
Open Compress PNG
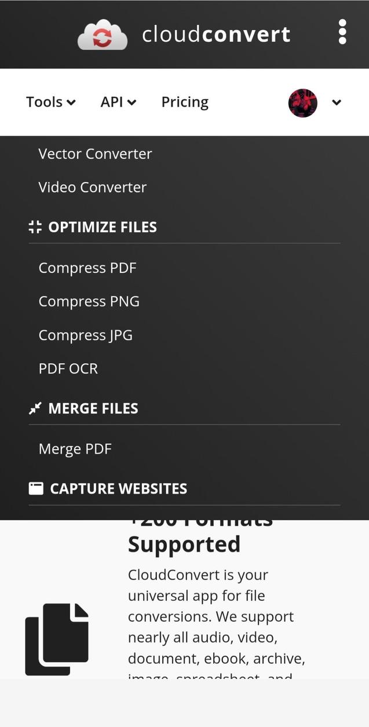click(x=89, y=300)
